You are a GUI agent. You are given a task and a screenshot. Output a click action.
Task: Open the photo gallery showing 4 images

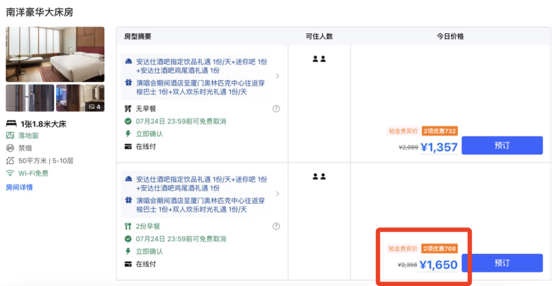tap(80, 98)
